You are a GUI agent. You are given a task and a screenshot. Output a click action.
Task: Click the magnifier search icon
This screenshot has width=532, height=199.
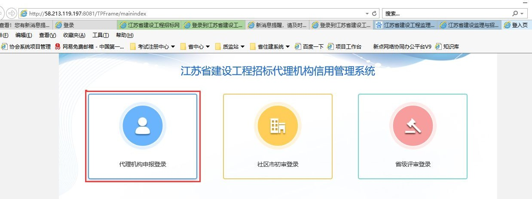pyautogui.click(x=515, y=14)
